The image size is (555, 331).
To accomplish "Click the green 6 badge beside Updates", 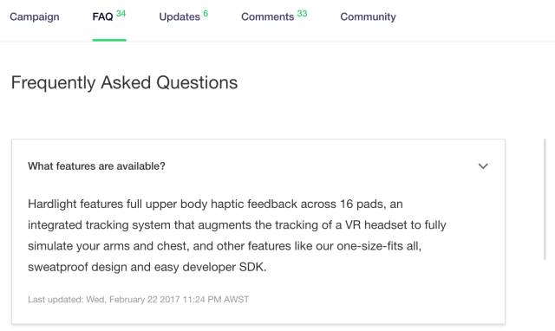I will (x=206, y=14).
